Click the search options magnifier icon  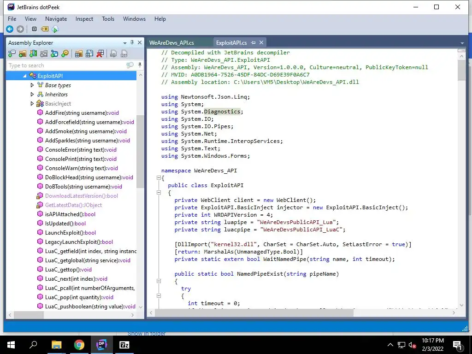[x=130, y=65]
